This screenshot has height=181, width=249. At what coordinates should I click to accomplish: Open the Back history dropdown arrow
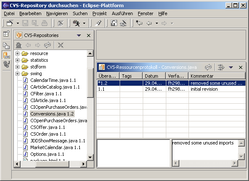pyautogui.click(x=157, y=24)
